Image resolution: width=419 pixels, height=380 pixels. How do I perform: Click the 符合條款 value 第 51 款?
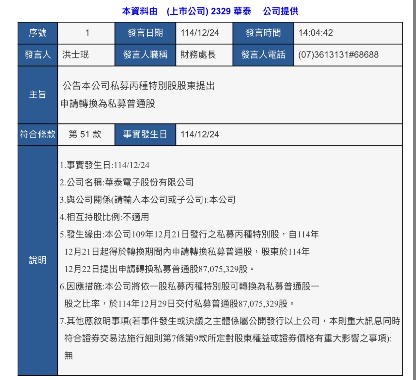pos(85,134)
